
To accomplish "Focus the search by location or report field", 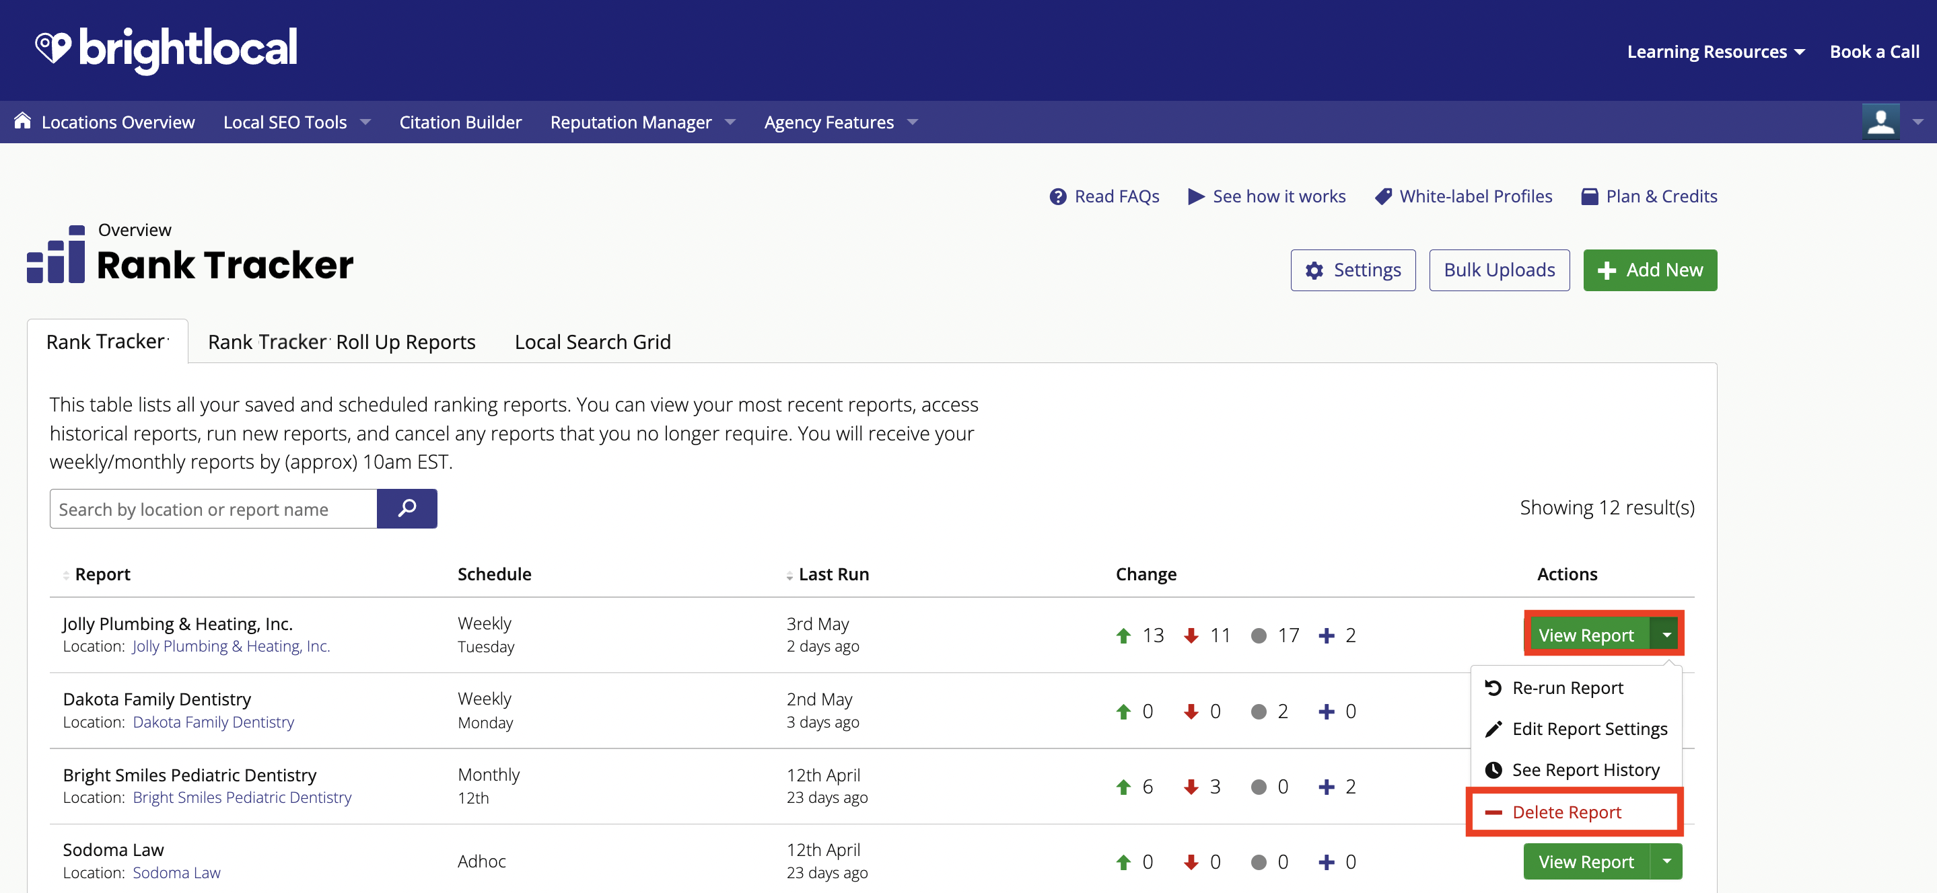I will point(213,508).
